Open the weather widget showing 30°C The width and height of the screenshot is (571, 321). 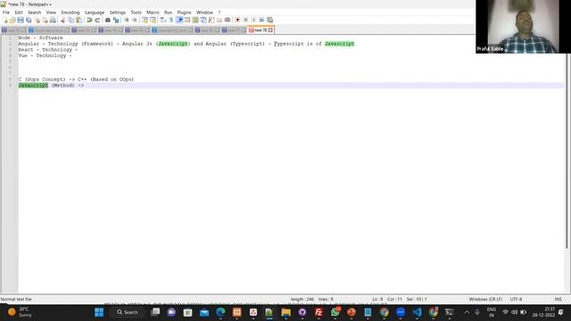pyautogui.click(x=20, y=312)
